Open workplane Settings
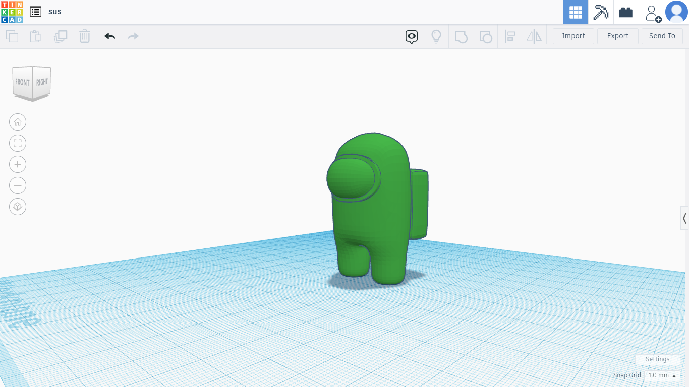This screenshot has height=387, width=689. pyautogui.click(x=658, y=359)
